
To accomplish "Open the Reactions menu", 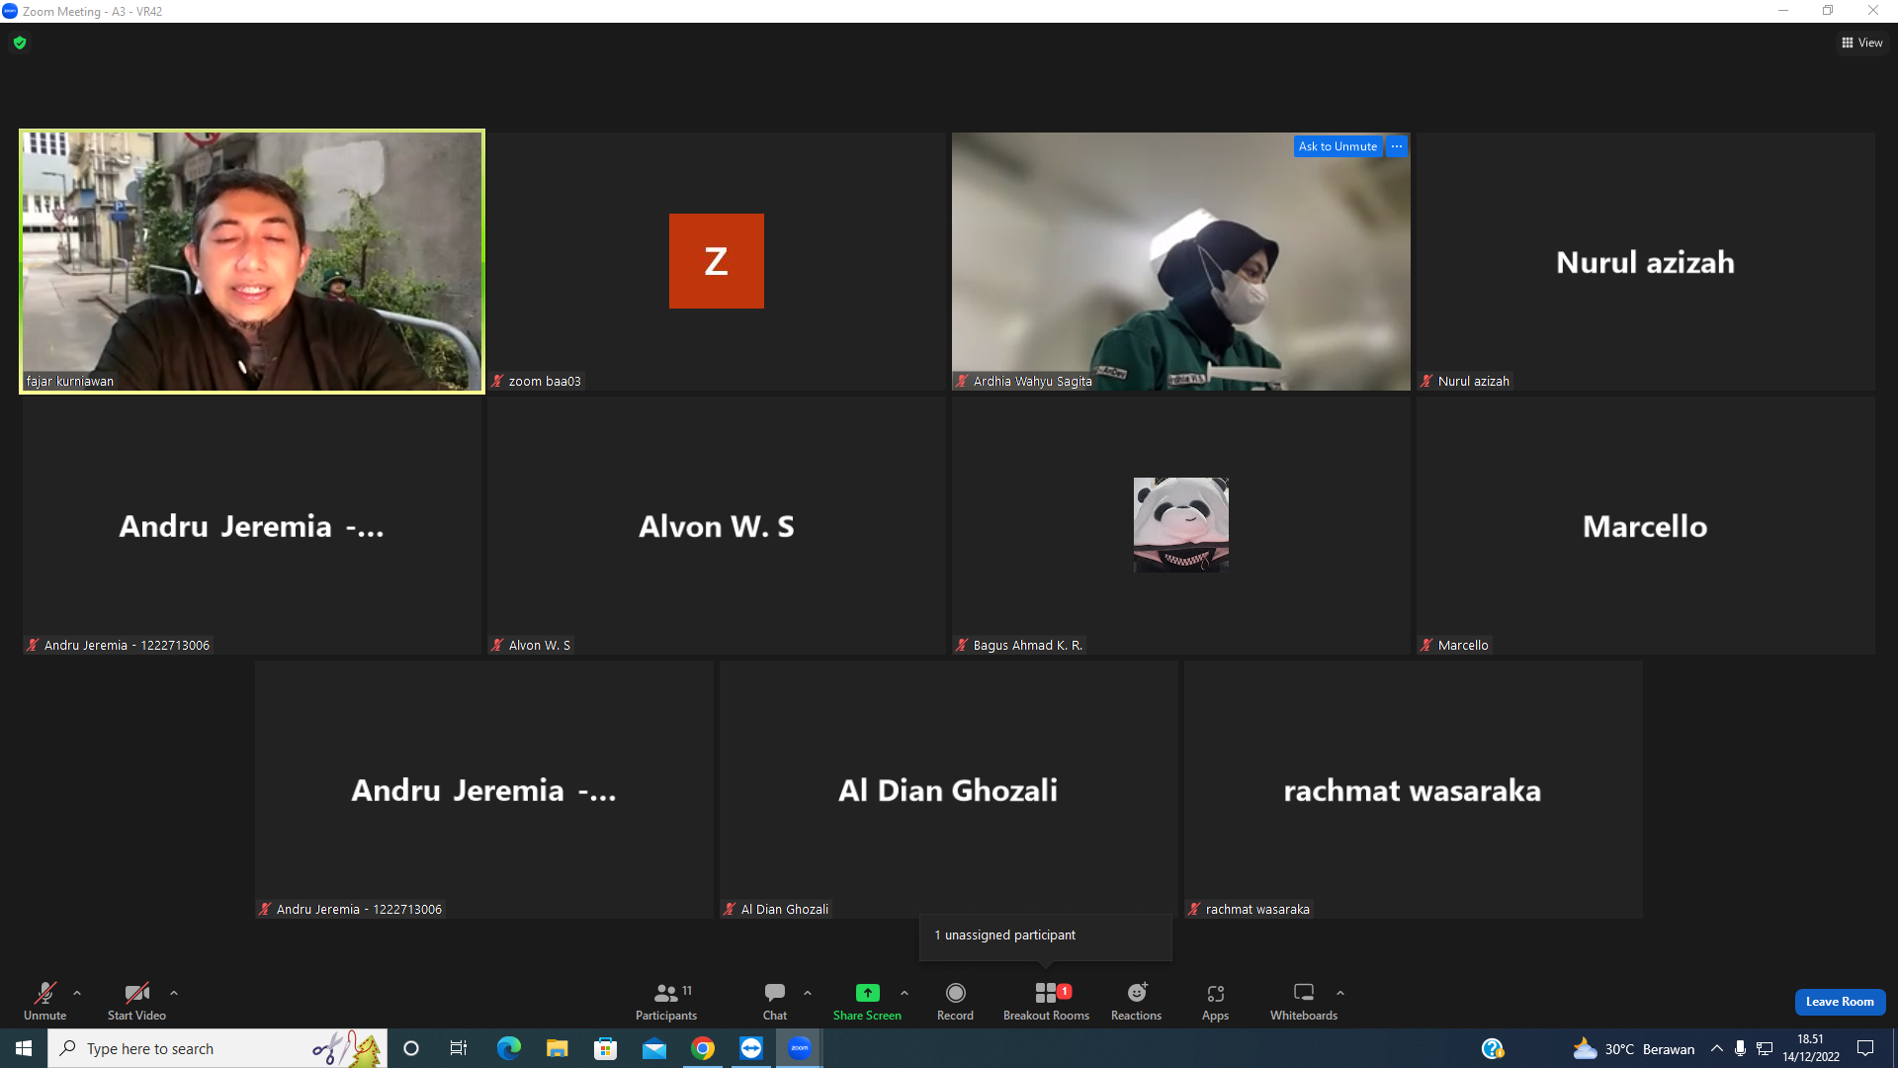I will pos(1136,1001).
